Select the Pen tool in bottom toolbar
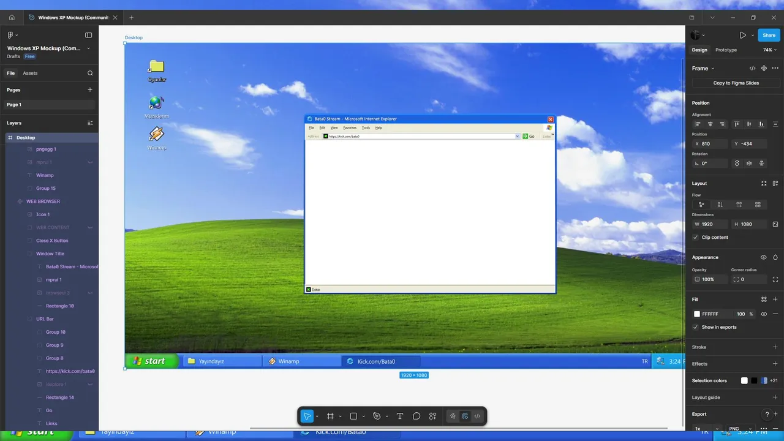Image resolution: width=784 pixels, height=441 pixels. coord(377,417)
